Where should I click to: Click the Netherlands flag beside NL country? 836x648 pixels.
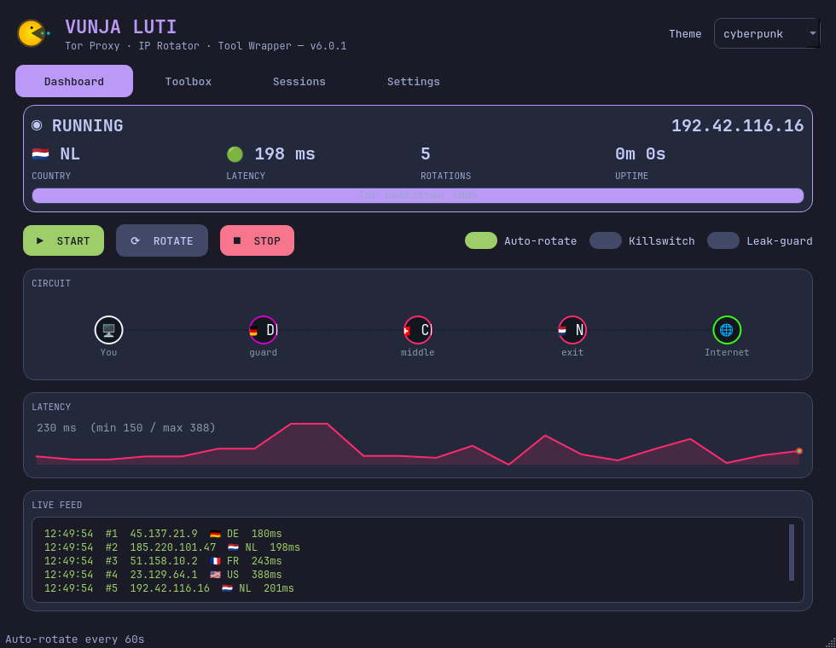41,154
